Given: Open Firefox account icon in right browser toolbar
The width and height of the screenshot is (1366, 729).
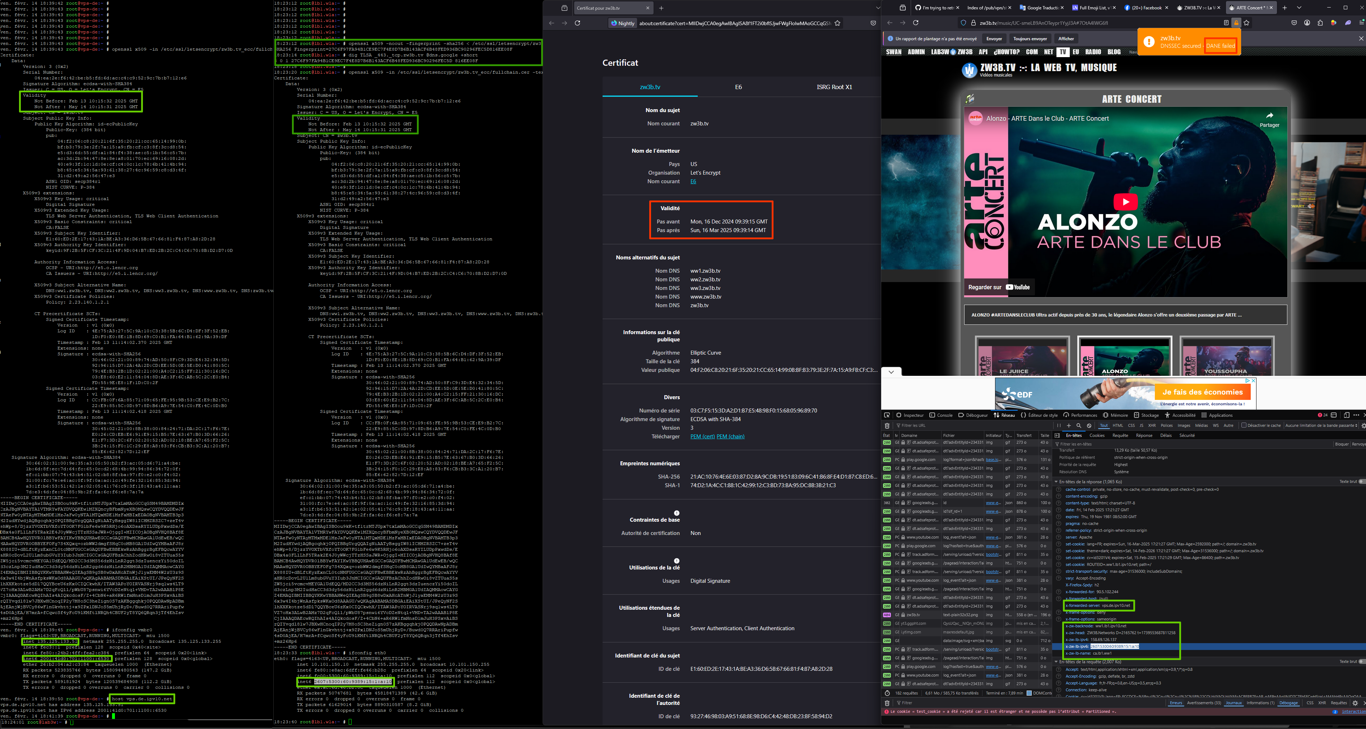Looking at the screenshot, I should (x=1307, y=23).
